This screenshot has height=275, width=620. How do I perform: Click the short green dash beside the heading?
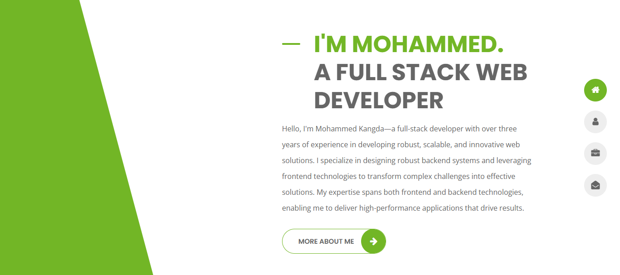[291, 44]
